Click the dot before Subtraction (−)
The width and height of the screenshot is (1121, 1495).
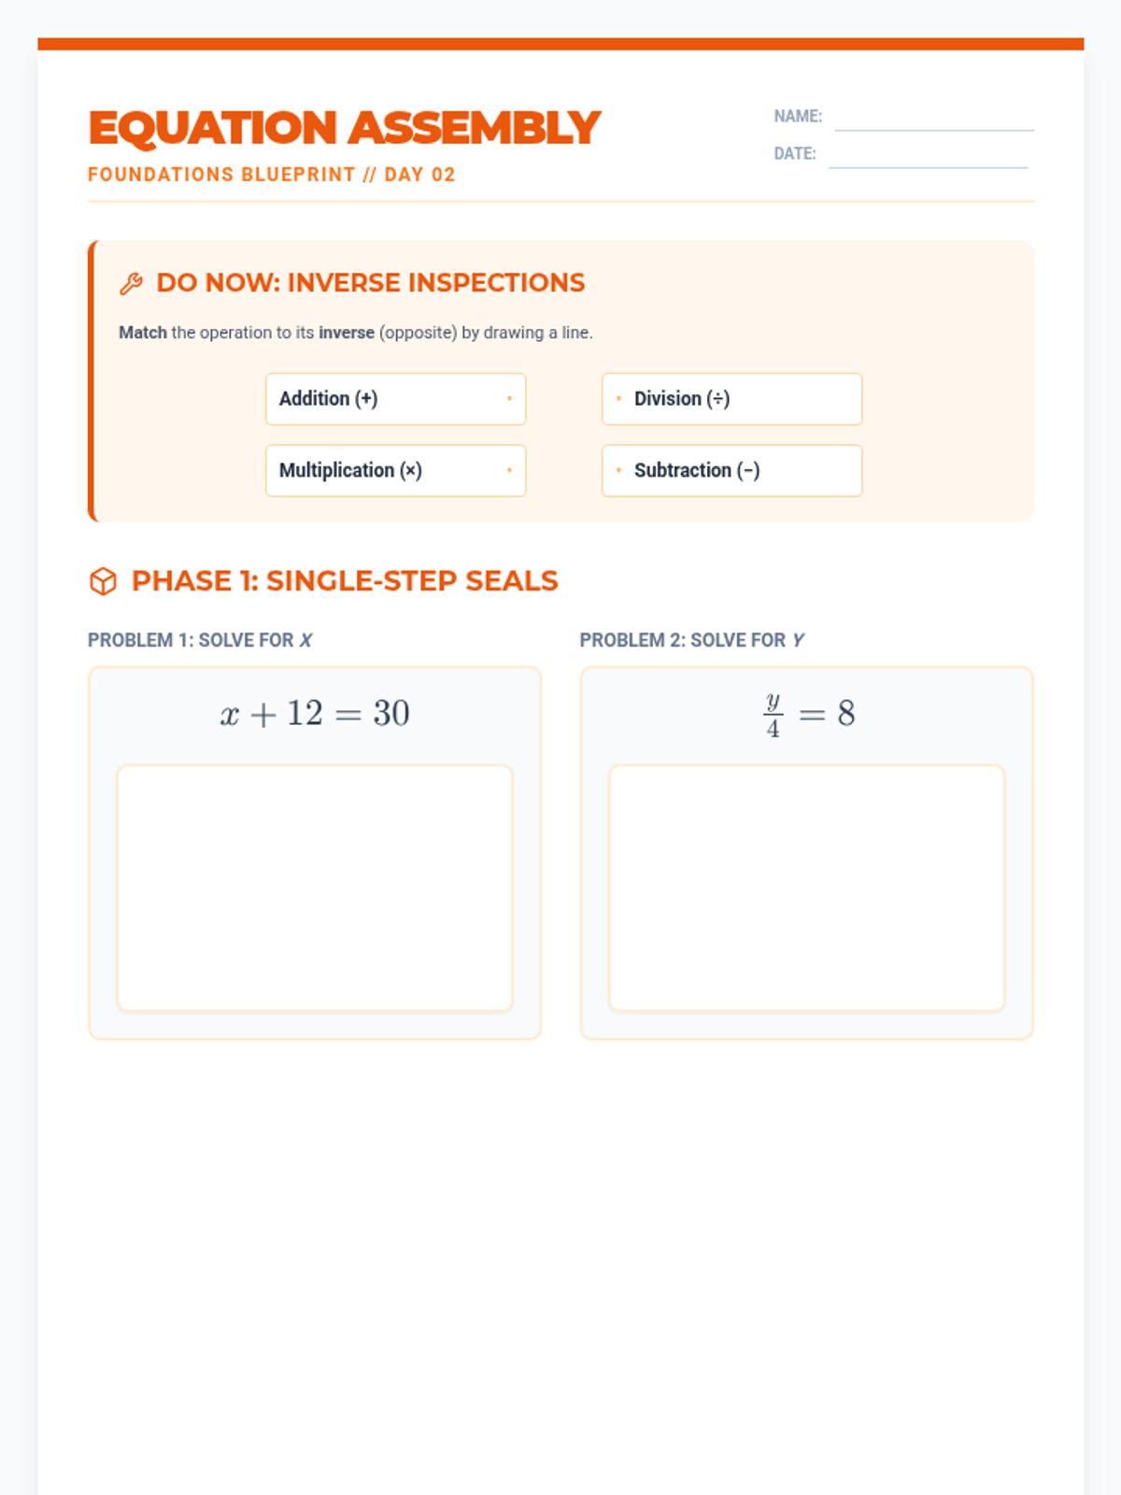click(x=618, y=470)
